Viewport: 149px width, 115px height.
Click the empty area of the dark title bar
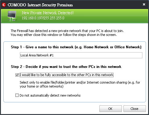coord(107,5)
